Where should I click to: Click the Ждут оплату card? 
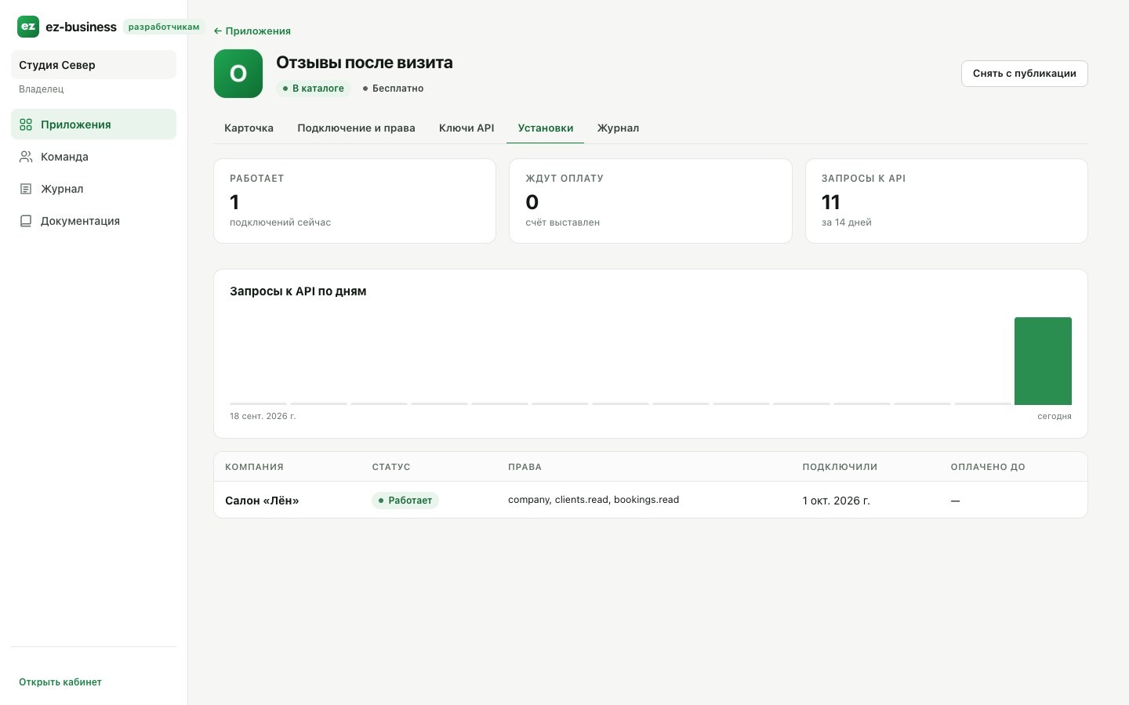[x=651, y=201]
